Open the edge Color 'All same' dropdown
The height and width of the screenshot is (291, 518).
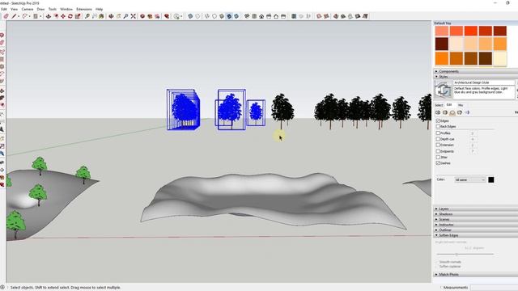[470, 179]
